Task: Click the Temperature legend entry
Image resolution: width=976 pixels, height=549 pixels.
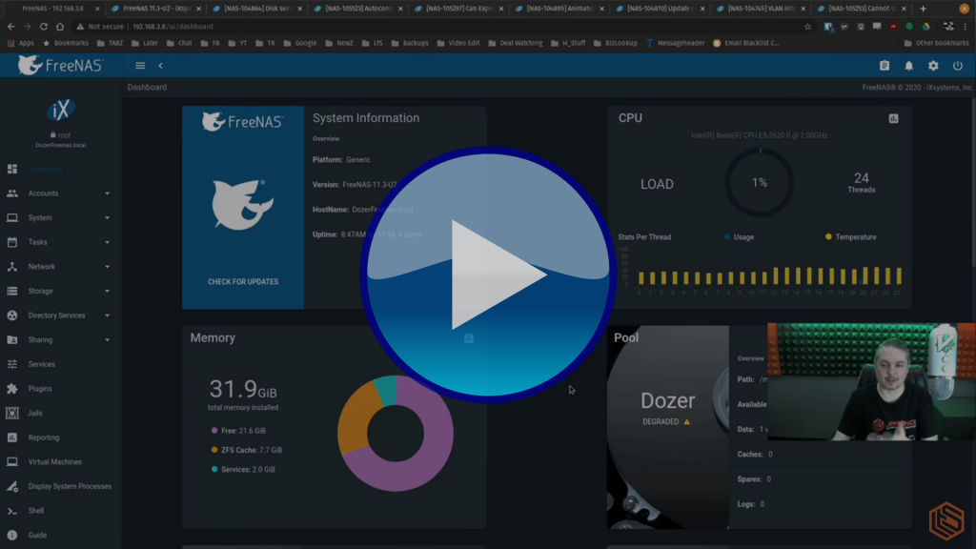Action: click(x=851, y=237)
